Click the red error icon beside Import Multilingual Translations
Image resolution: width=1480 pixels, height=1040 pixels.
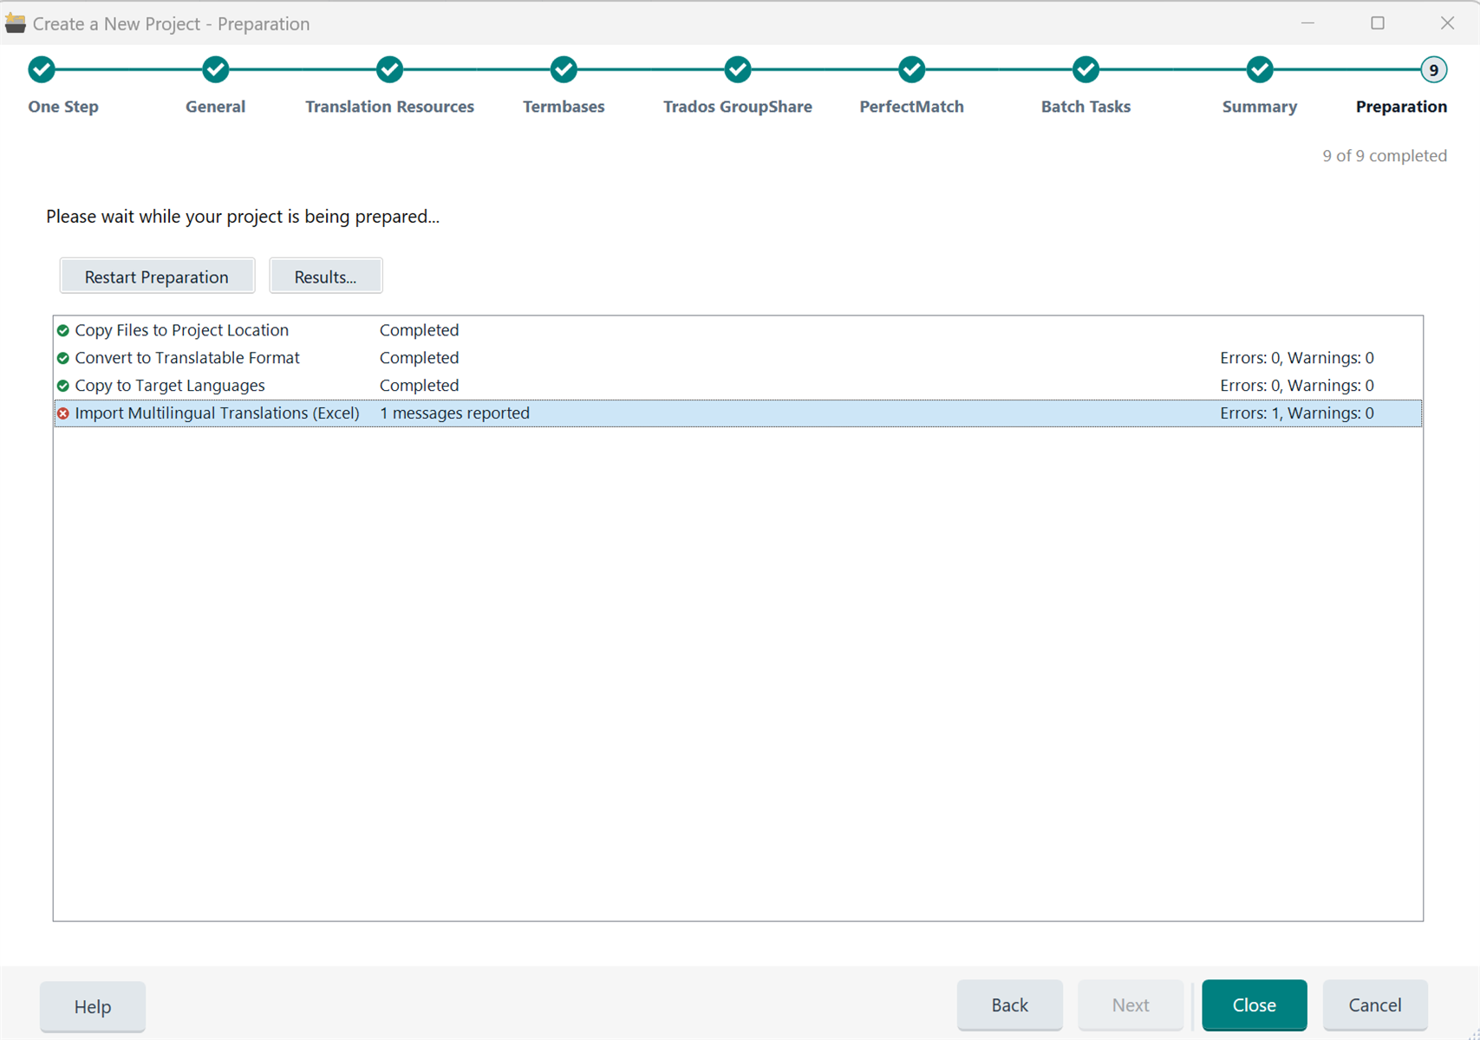pos(63,413)
